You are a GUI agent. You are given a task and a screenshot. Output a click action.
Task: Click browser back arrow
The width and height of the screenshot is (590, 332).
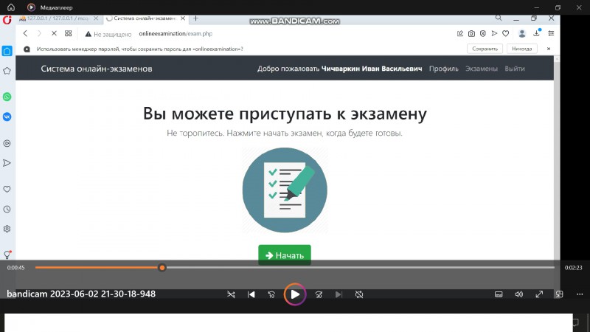(25, 33)
